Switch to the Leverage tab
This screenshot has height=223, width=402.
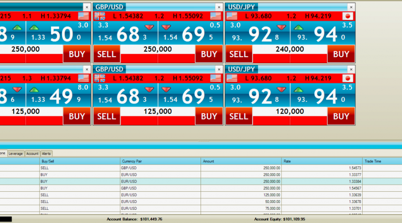15,154
